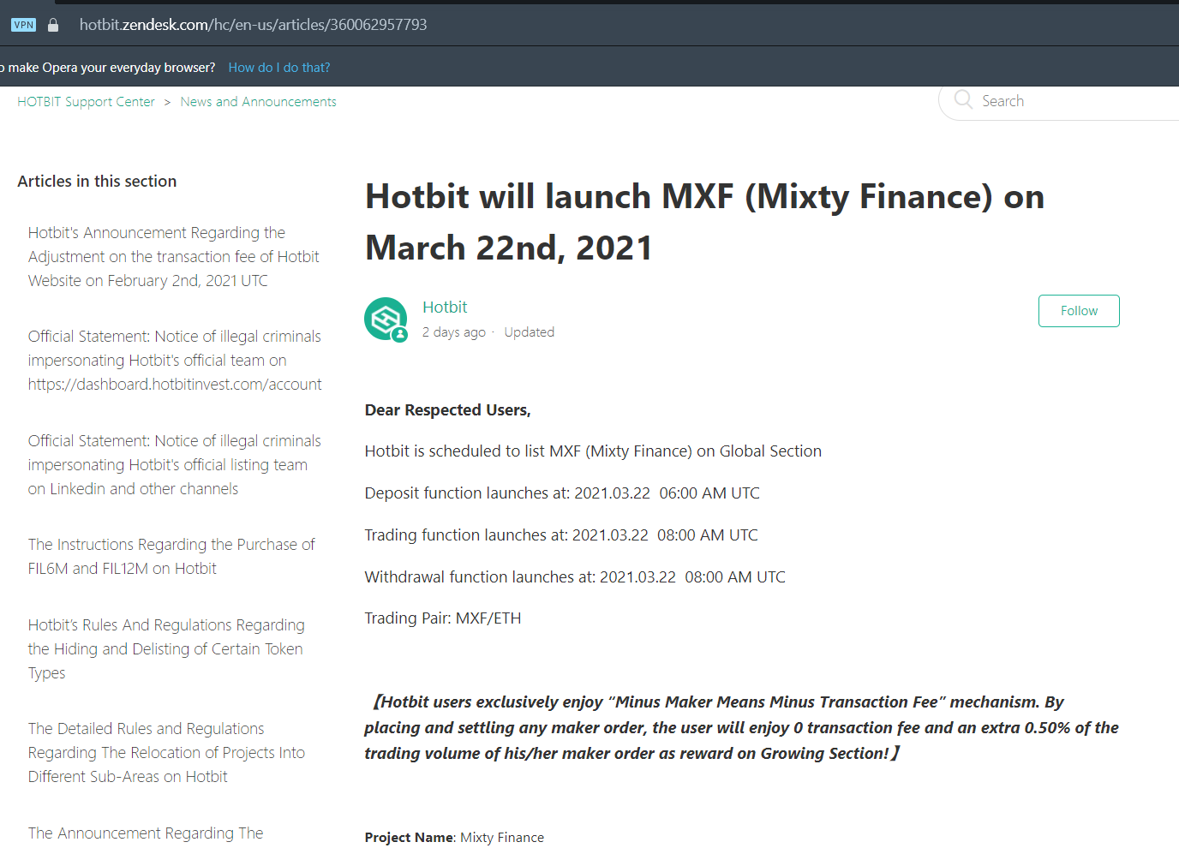Click the Withdrawal function launch time line

(x=575, y=577)
